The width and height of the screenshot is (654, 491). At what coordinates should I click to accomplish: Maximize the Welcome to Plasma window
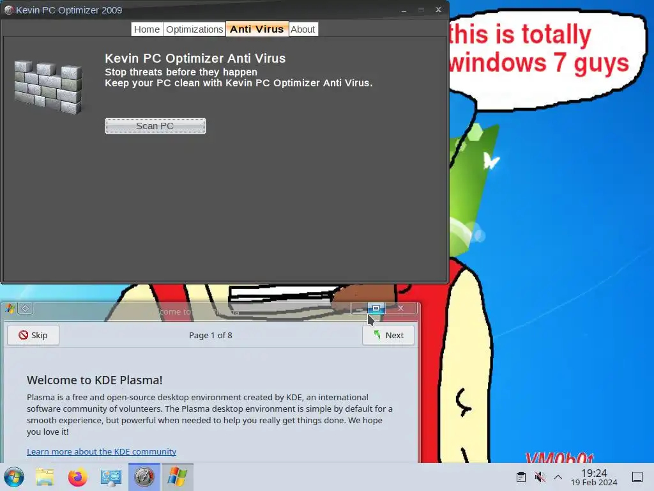[x=376, y=308]
